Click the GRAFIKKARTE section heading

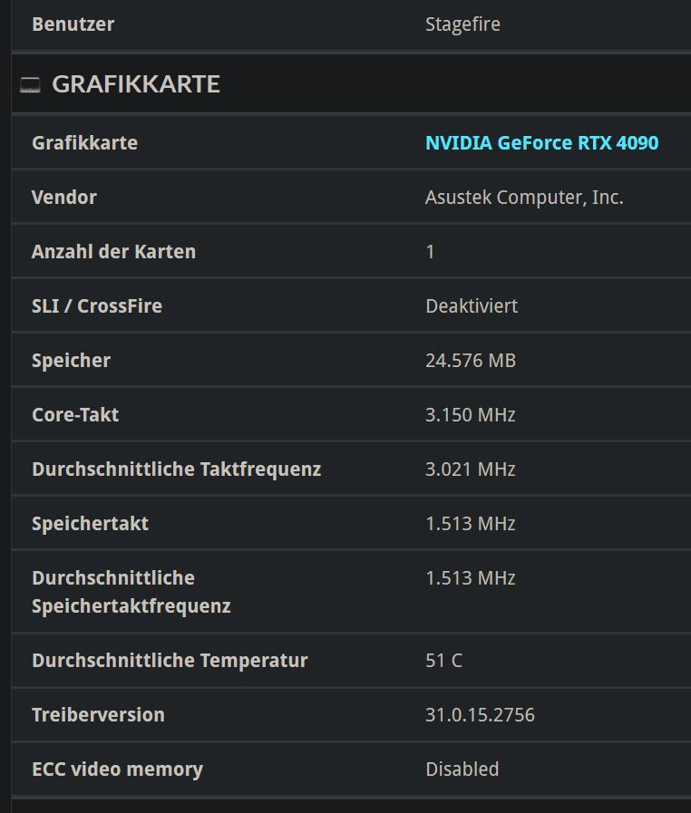click(136, 84)
